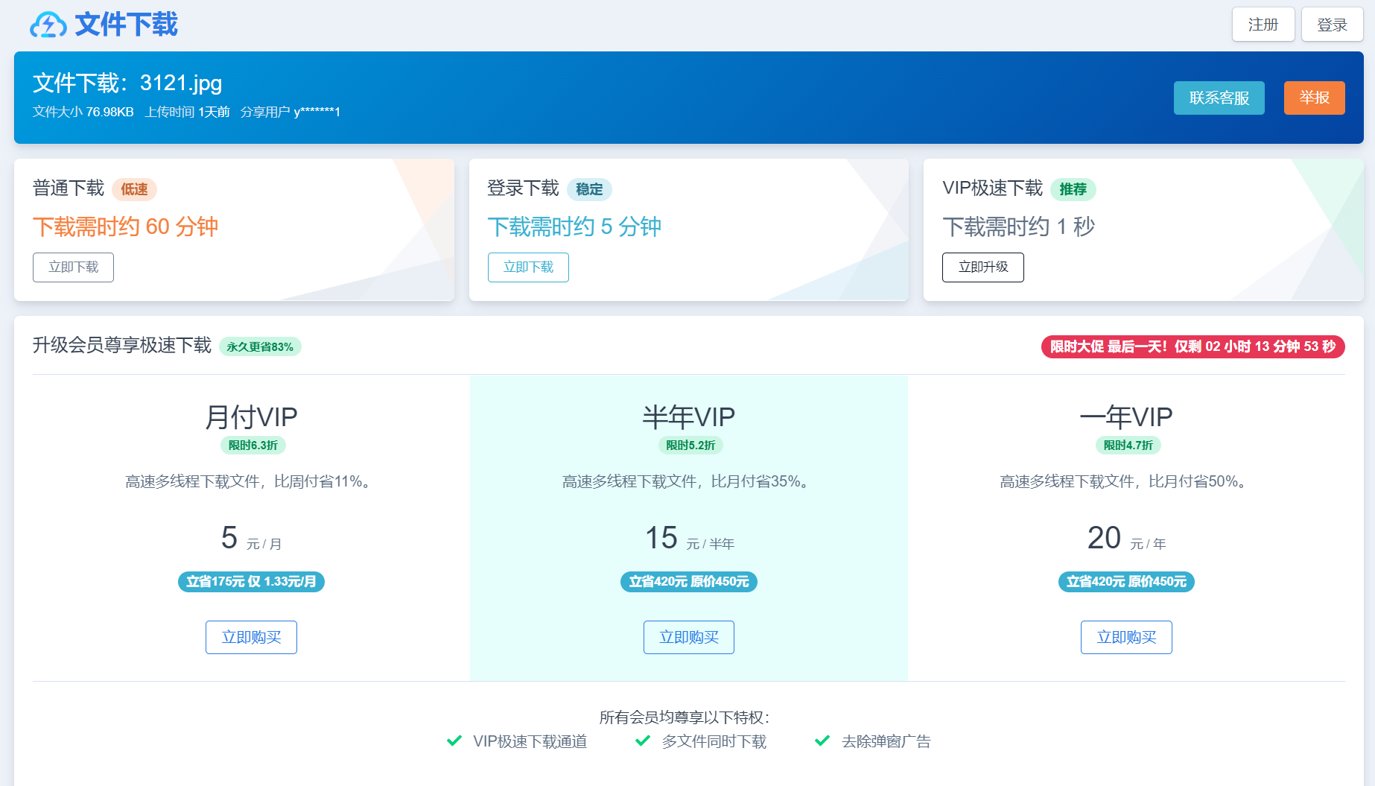Image resolution: width=1375 pixels, height=786 pixels.
Task: Click the red 限时大促 countdown banner
Action: pyautogui.click(x=1193, y=346)
